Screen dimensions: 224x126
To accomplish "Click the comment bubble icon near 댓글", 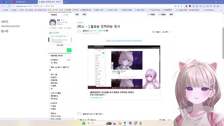I will pyautogui.click(x=154, y=32).
